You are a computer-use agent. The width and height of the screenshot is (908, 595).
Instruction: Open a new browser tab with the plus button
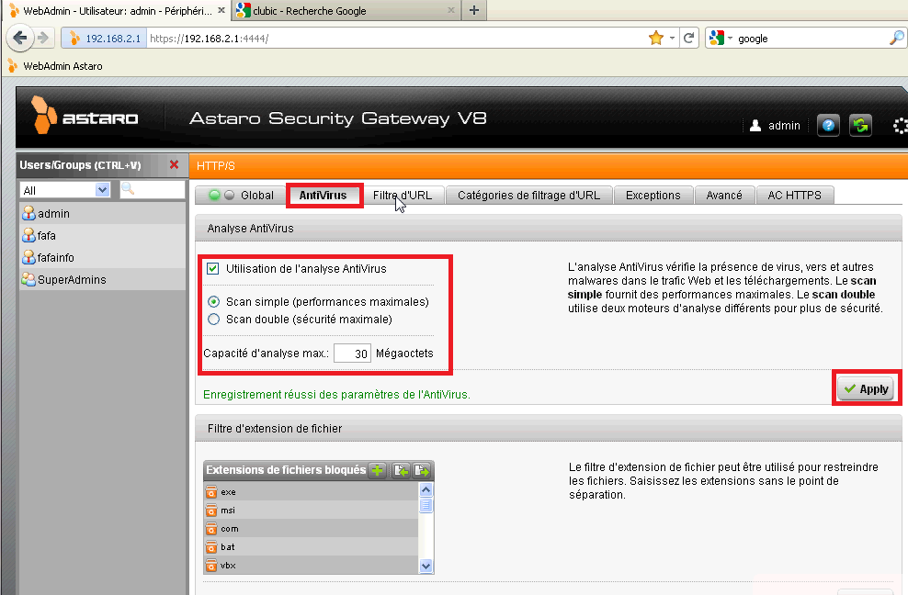473,10
